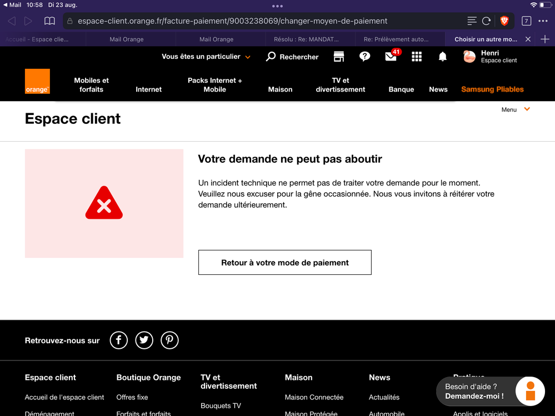
Task: Open the browser three-dots menu
Action: point(544,21)
